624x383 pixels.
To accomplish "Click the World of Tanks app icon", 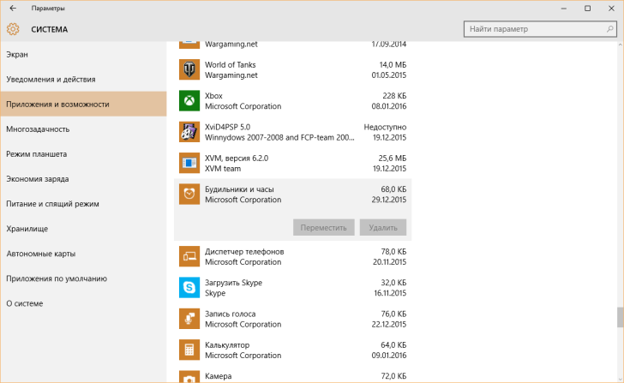I will (189, 69).
